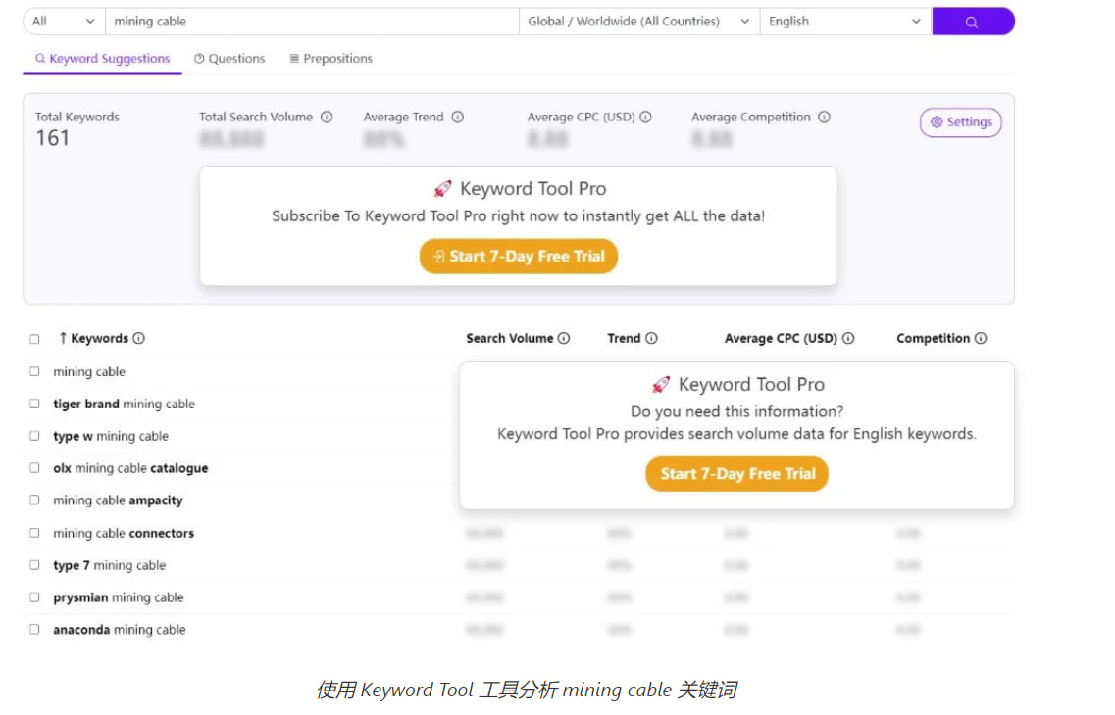This screenshot has height=715, width=1115.
Task: Open info icon beside Total Search Volume
Action: (x=327, y=118)
